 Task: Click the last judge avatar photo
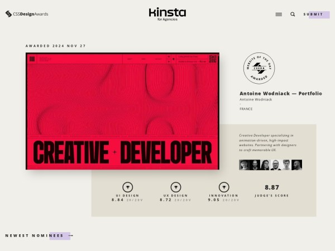(297, 165)
